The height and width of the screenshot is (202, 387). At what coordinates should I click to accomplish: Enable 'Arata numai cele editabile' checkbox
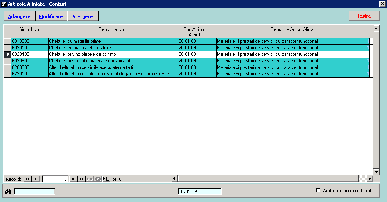319,191
